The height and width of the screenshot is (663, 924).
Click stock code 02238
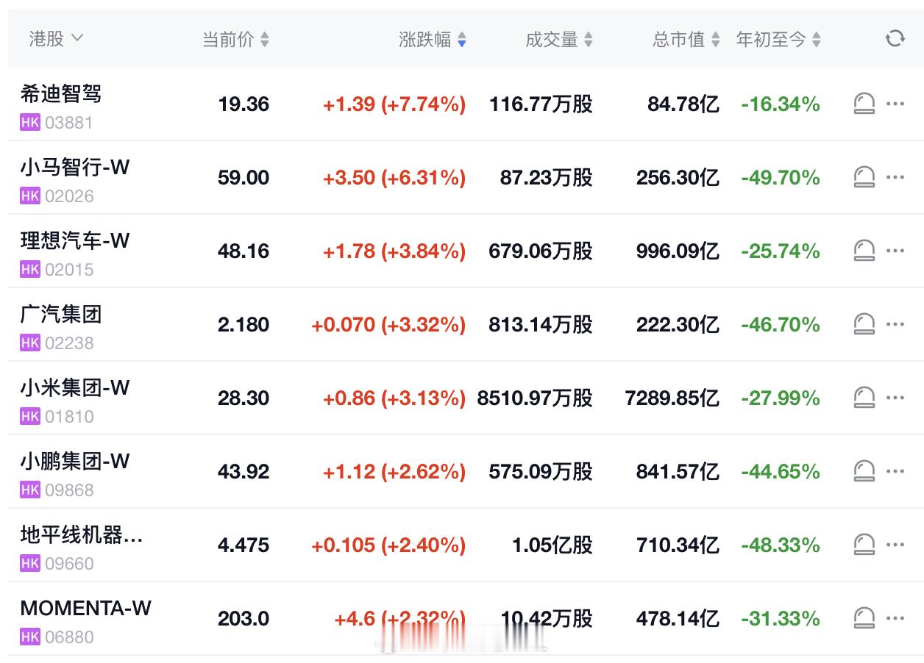69,343
